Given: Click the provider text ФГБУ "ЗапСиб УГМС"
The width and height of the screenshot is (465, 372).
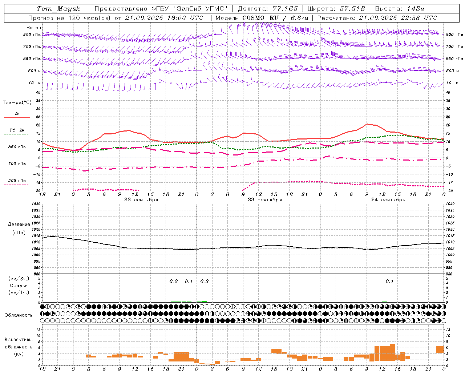Looking at the screenshot, I should [x=189, y=9].
